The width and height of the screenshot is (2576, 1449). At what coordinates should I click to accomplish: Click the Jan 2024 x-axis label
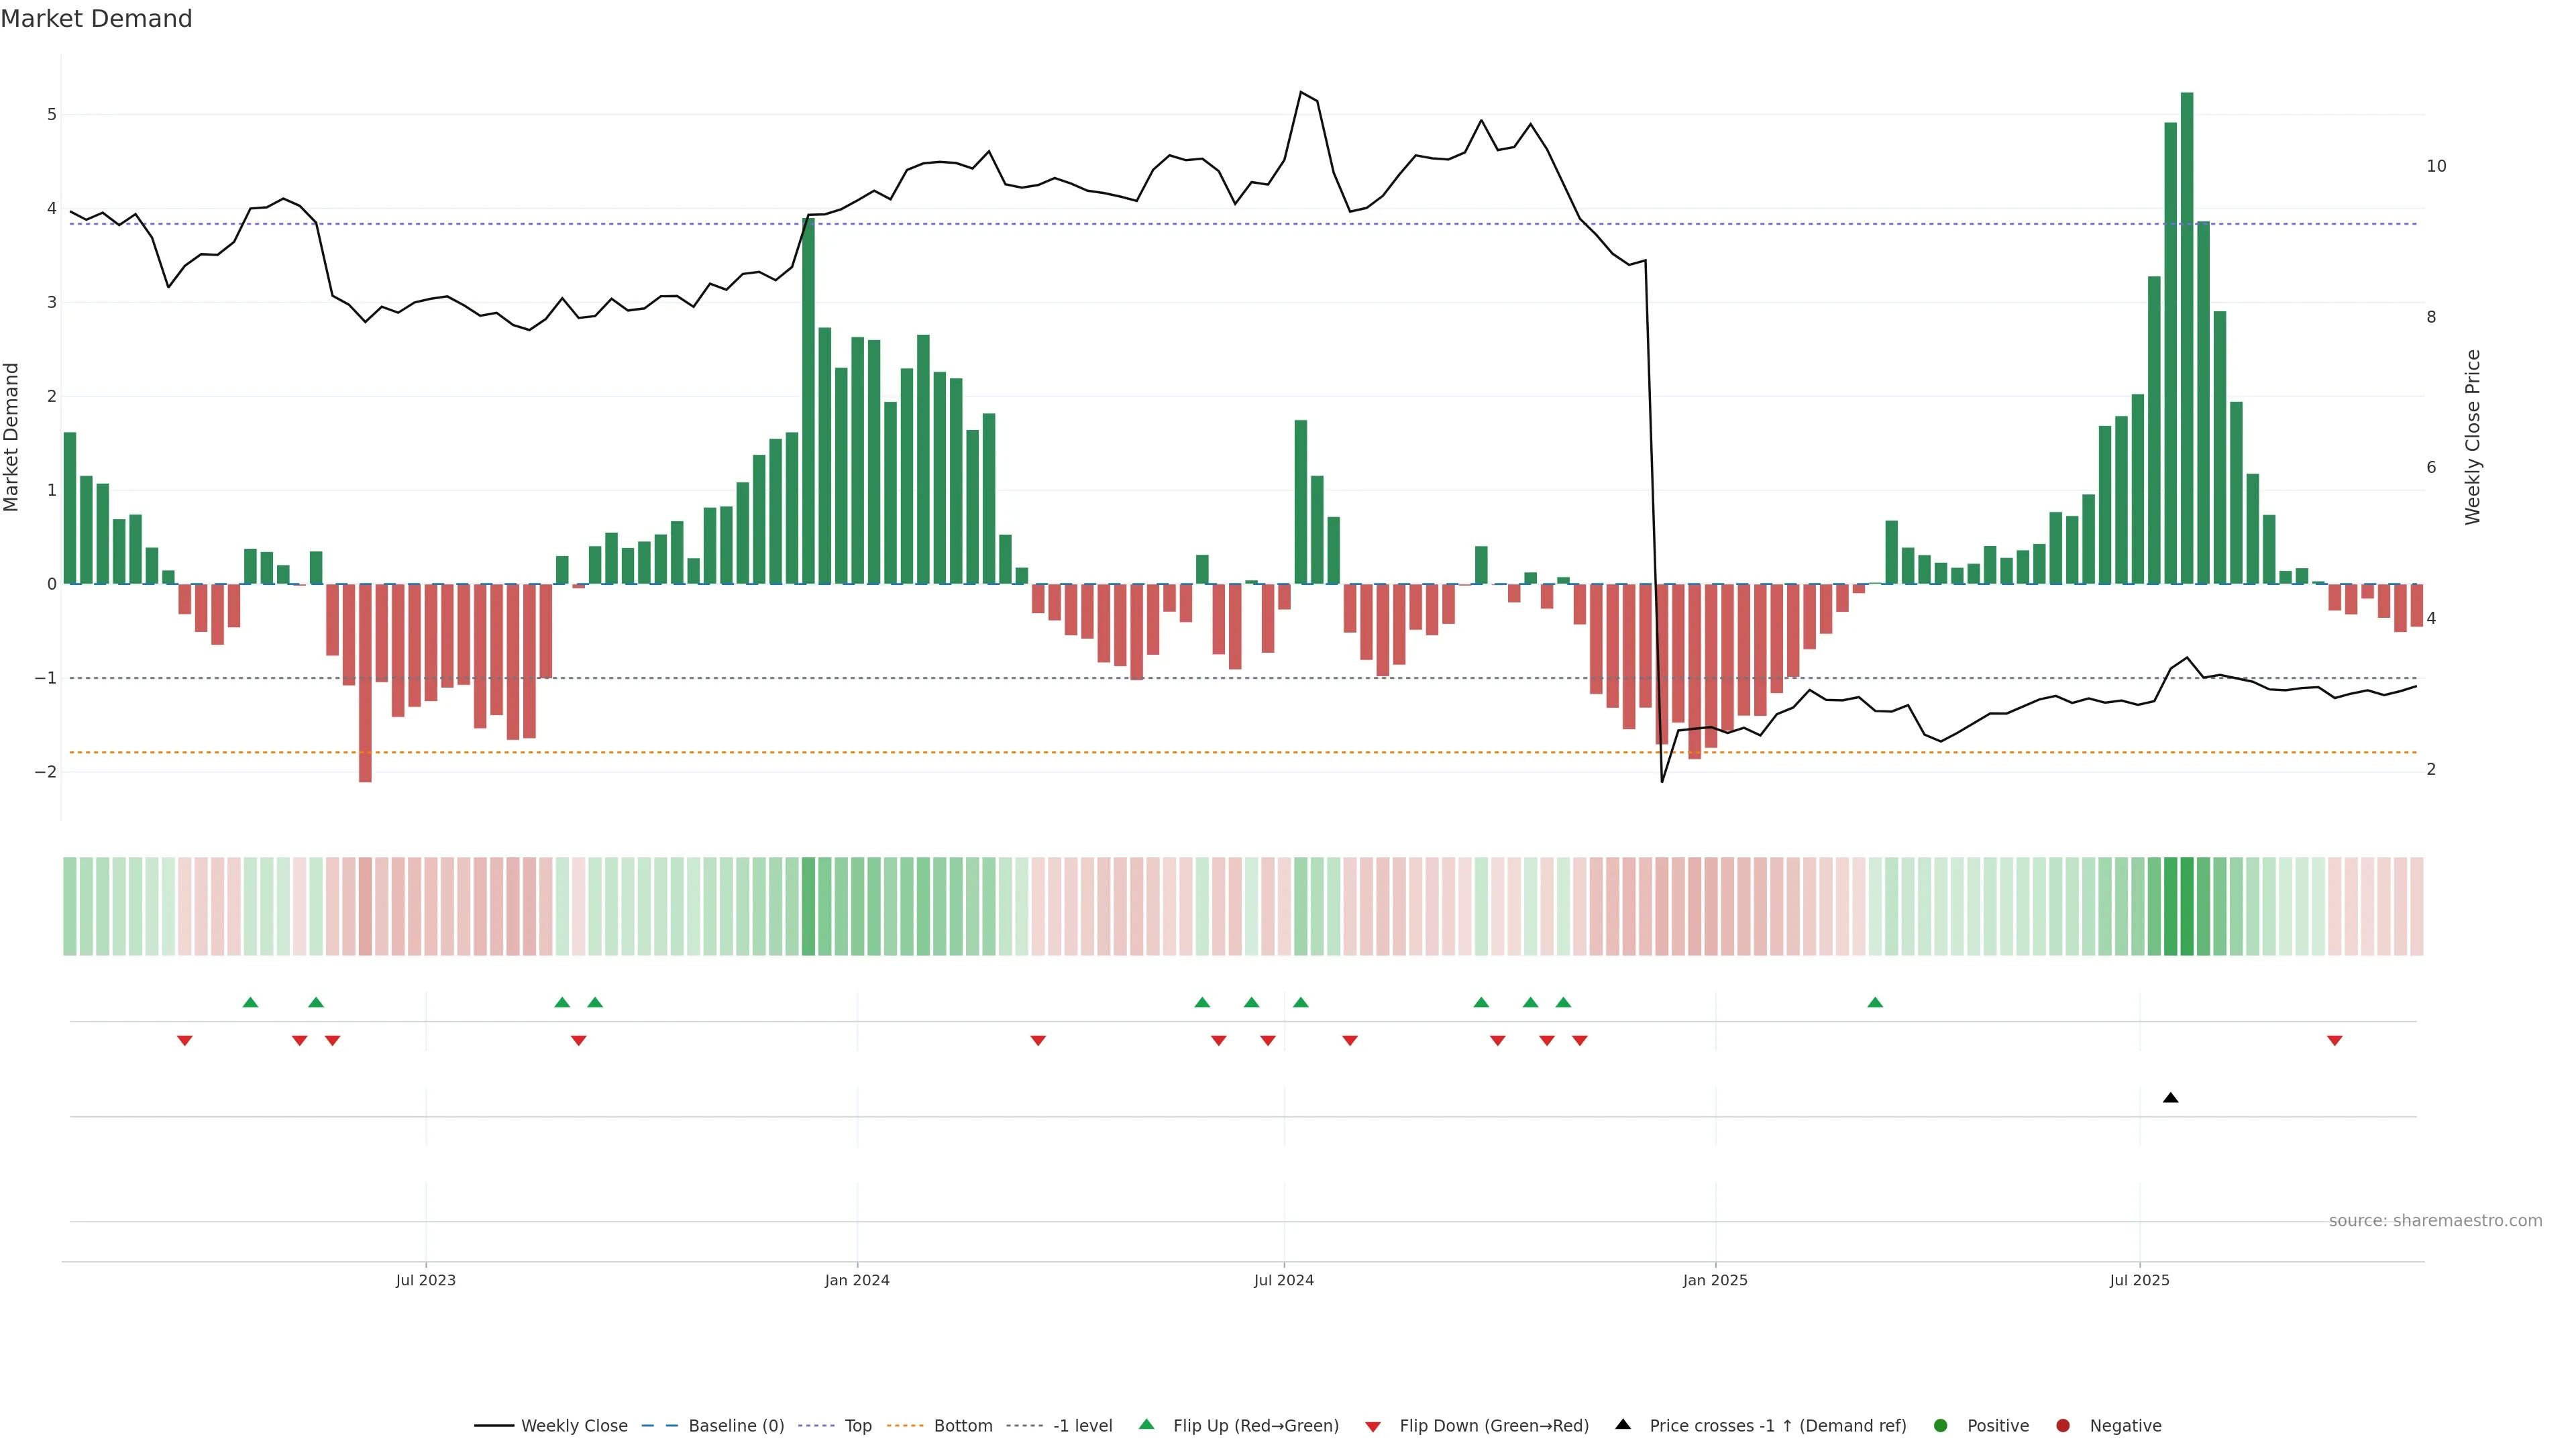point(857,1280)
